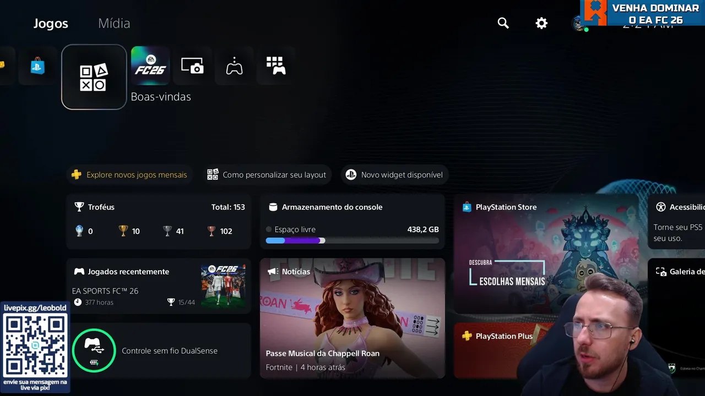Click the Boas-vindas label

(x=161, y=97)
